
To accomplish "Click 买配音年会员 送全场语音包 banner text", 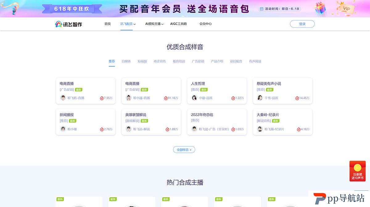I will pyautogui.click(x=184, y=8).
